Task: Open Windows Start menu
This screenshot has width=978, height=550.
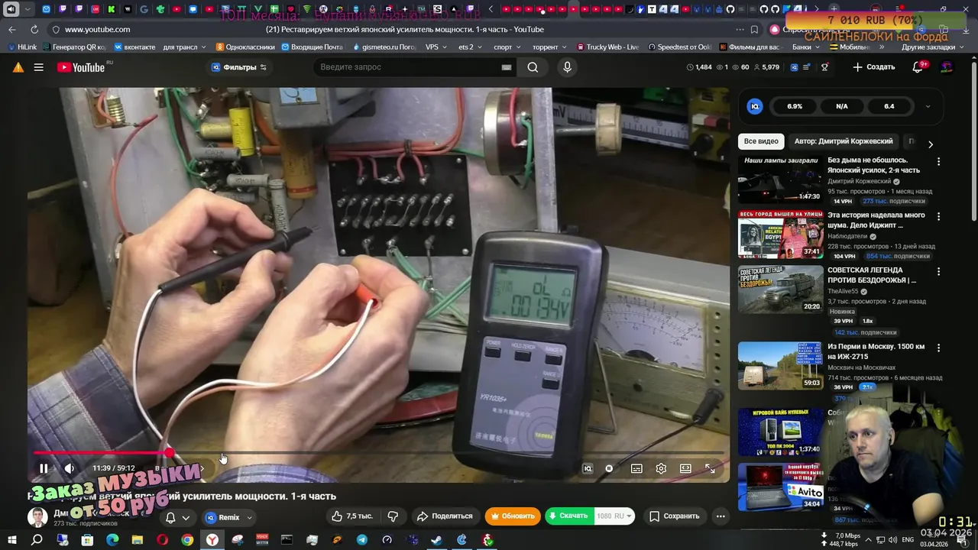Action: coord(12,540)
